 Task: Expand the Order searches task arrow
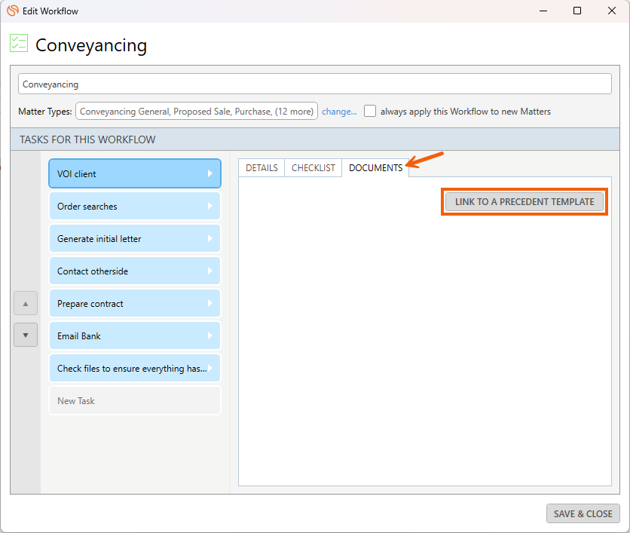(x=210, y=207)
